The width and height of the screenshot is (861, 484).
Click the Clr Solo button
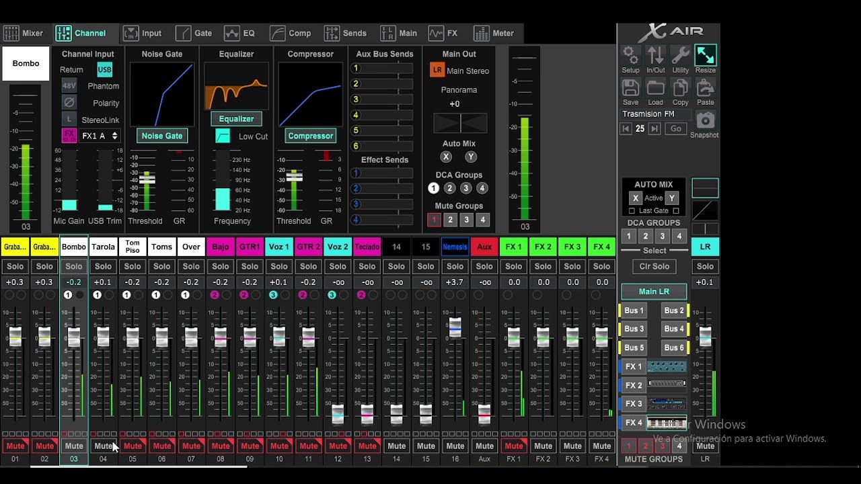click(x=654, y=266)
